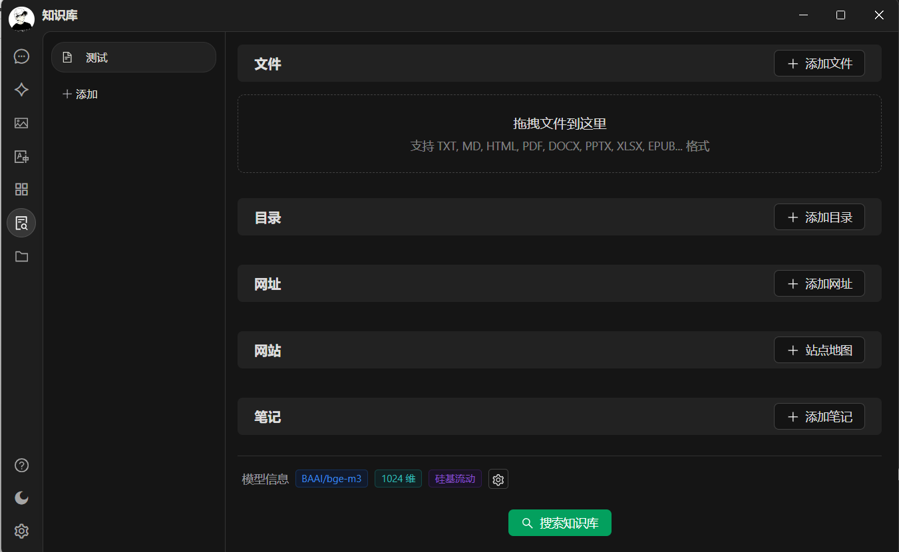This screenshot has height=552, width=899.
Task: Open the help question mark icon
Action: pyautogui.click(x=21, y=465)
